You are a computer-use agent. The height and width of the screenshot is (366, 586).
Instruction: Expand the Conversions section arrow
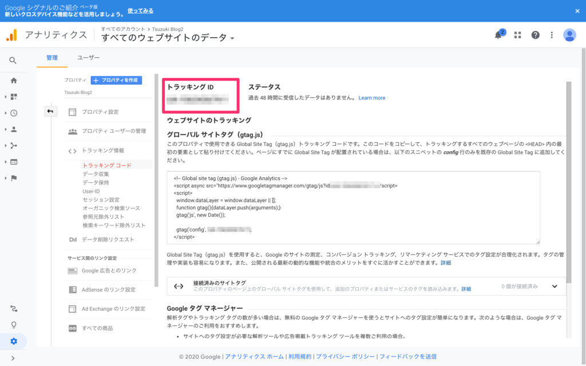click(6, 178)
